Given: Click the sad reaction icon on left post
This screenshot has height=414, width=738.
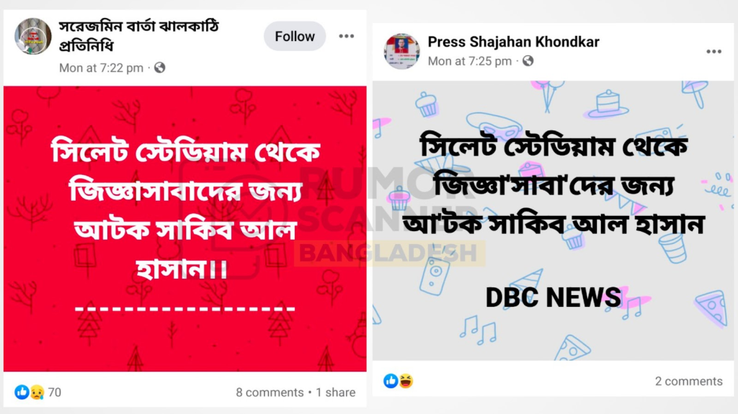Looking at the screenshot, I should pyautogui.click(x=37, y=392).
